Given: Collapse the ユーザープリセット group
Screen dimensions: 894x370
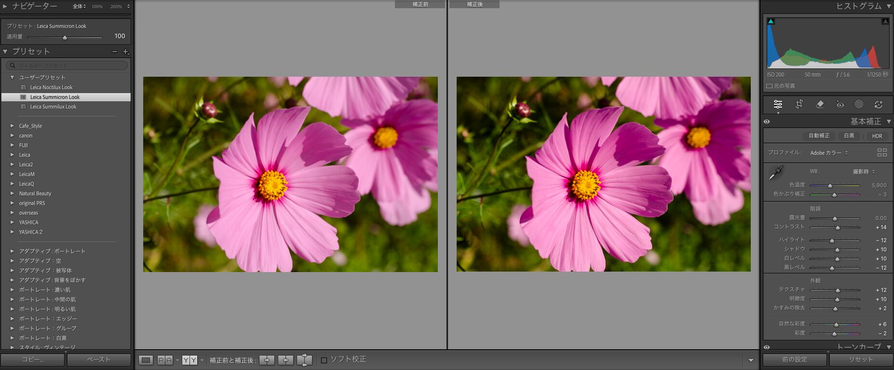Looking at the screenshot, I should click(x=12, y=77).
